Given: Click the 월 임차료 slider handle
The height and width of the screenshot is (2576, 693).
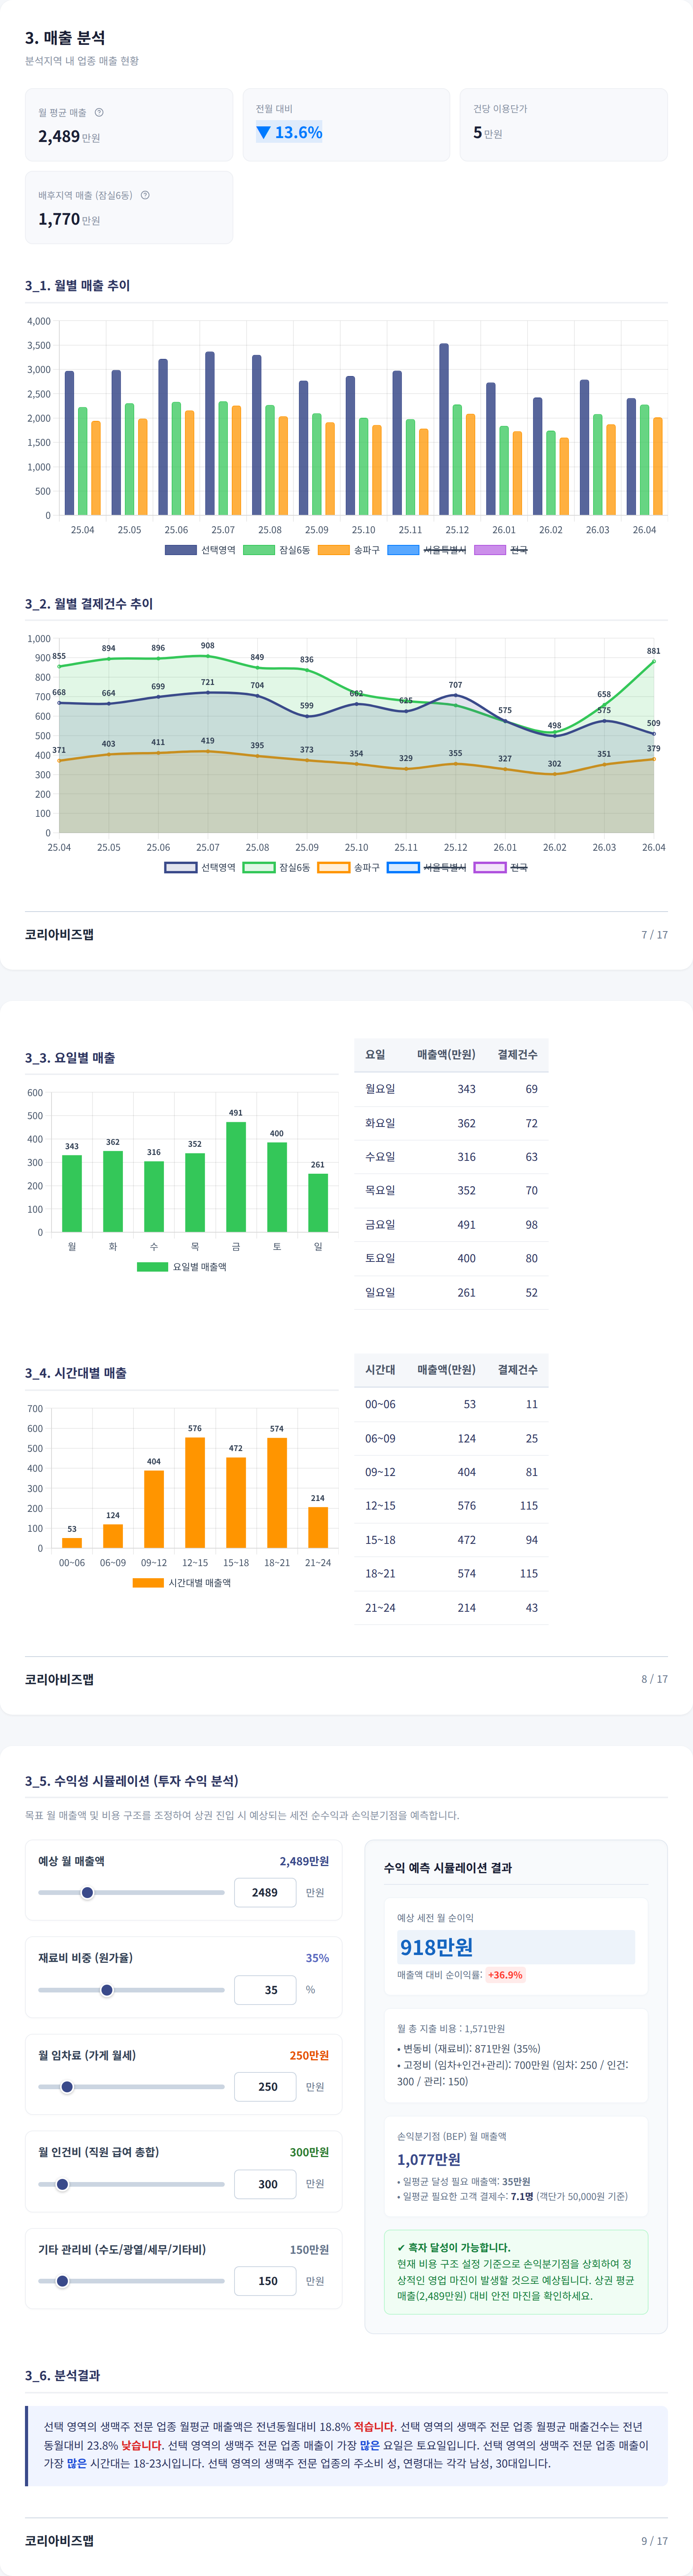Looking at the screenshot, I should [x=67, y=2087].
